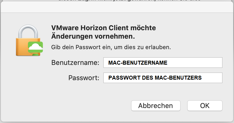Click the heading line "VMware Horizon Client möchte"
The image size is (234, 123).
103,28
